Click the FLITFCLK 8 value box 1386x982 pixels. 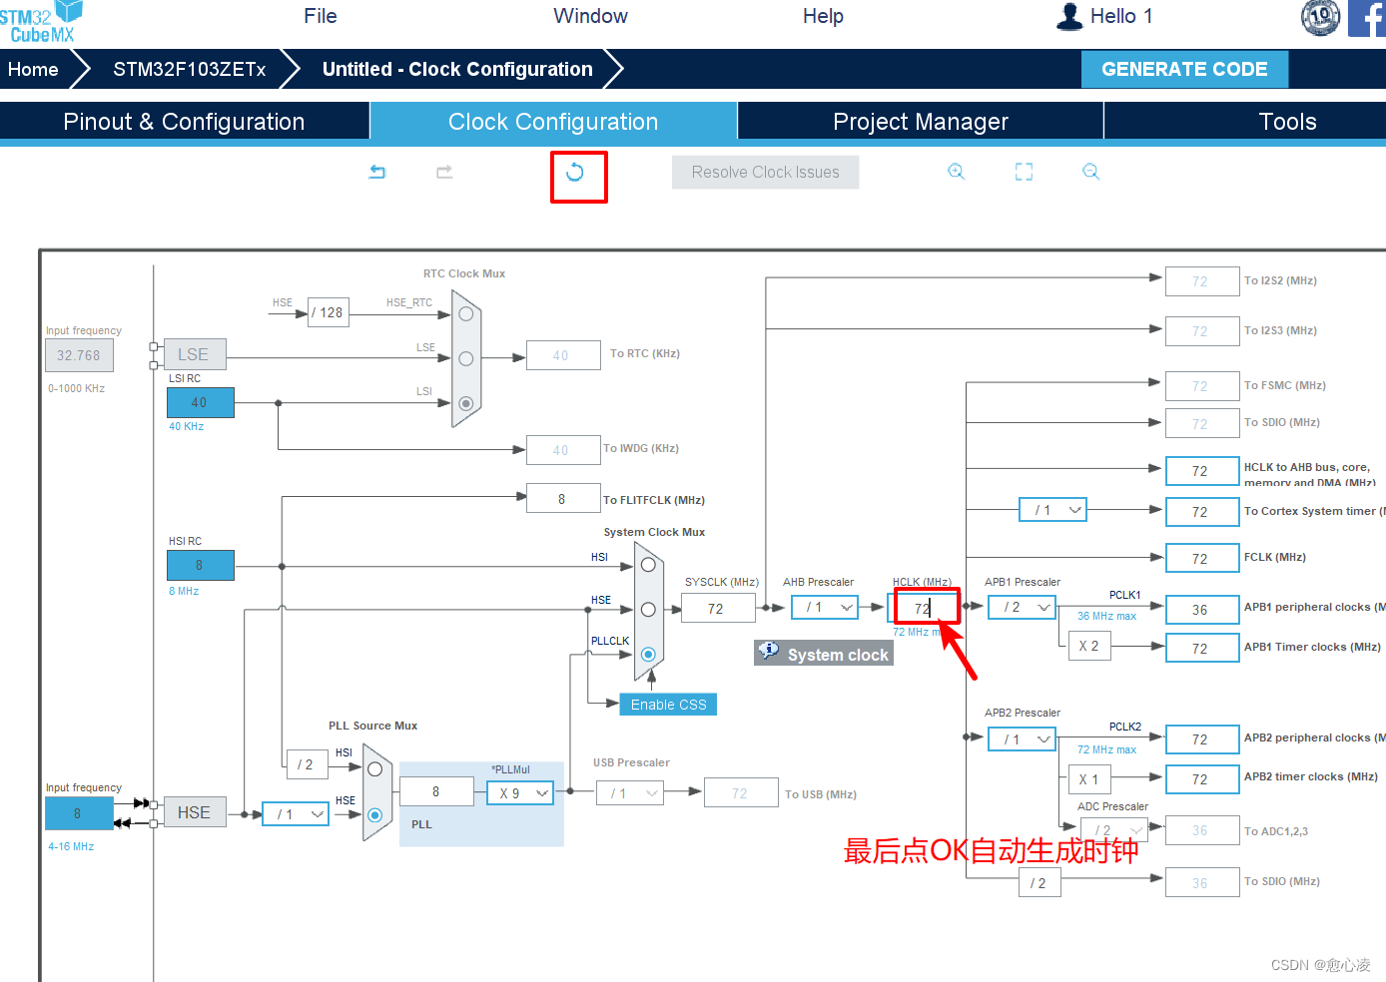(x=562, y=499)
